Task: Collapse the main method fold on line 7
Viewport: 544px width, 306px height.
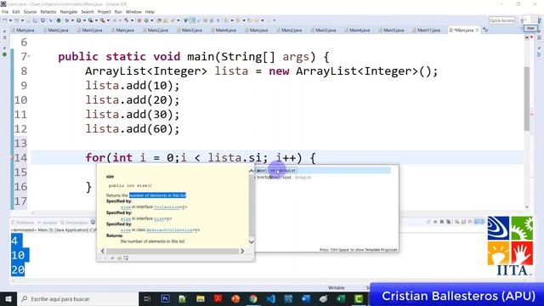Action: point(29,56)
